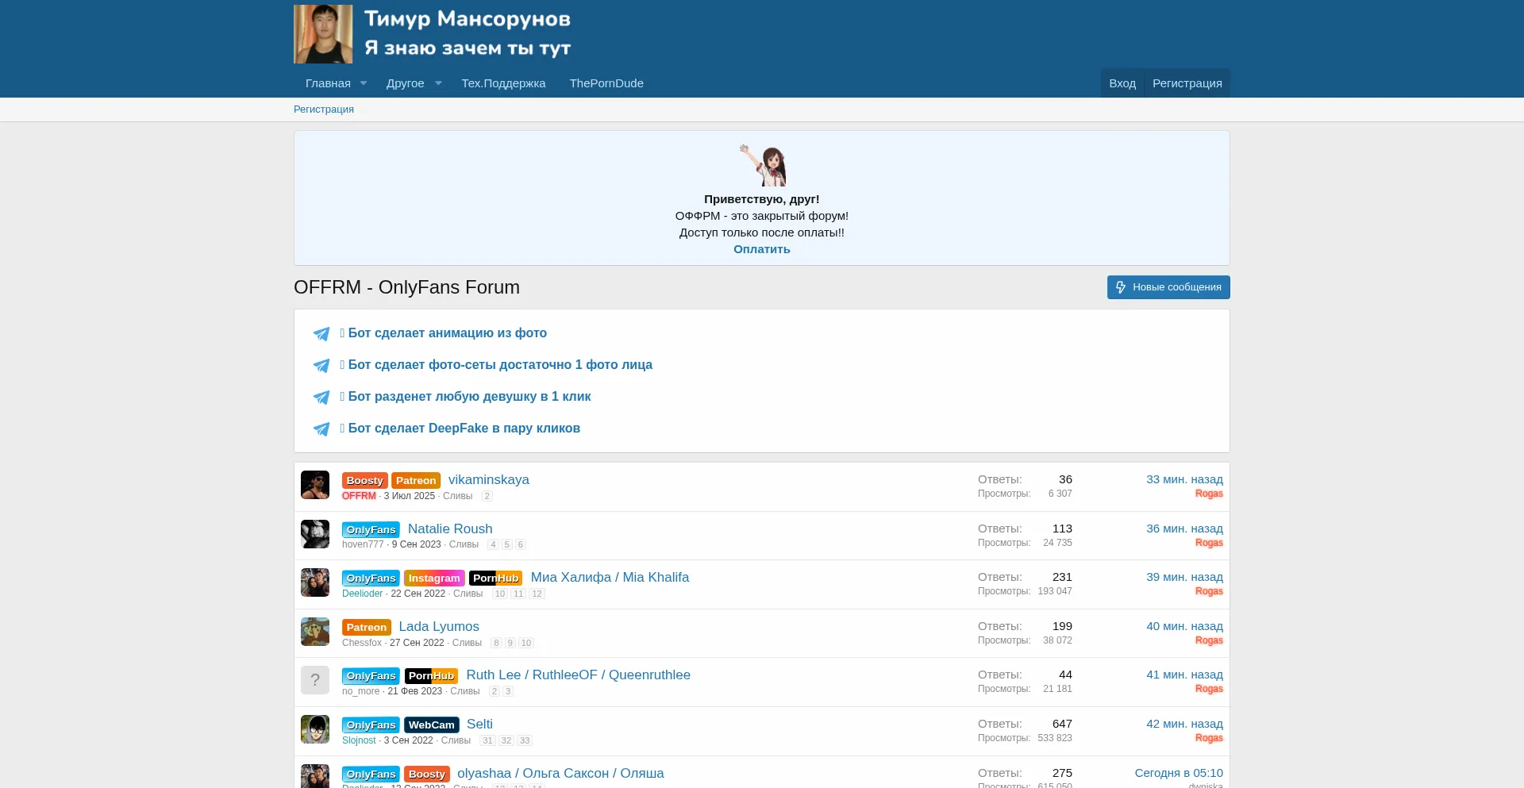Click the avatar beside the Lada Lyumos thread
The height and width of the screenshot is (788, 1524).
315,632
